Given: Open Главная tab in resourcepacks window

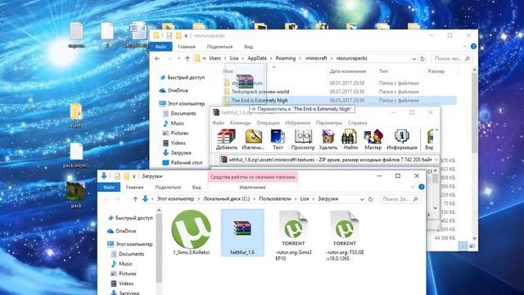Looking at the screenshot, I should [x=187, y=47].
